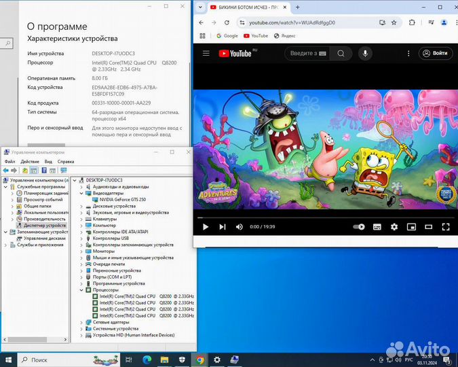The width and height of the screenshot is (458, 367).
Task: Switch РУС input language indicator
Action: (408, 360)
